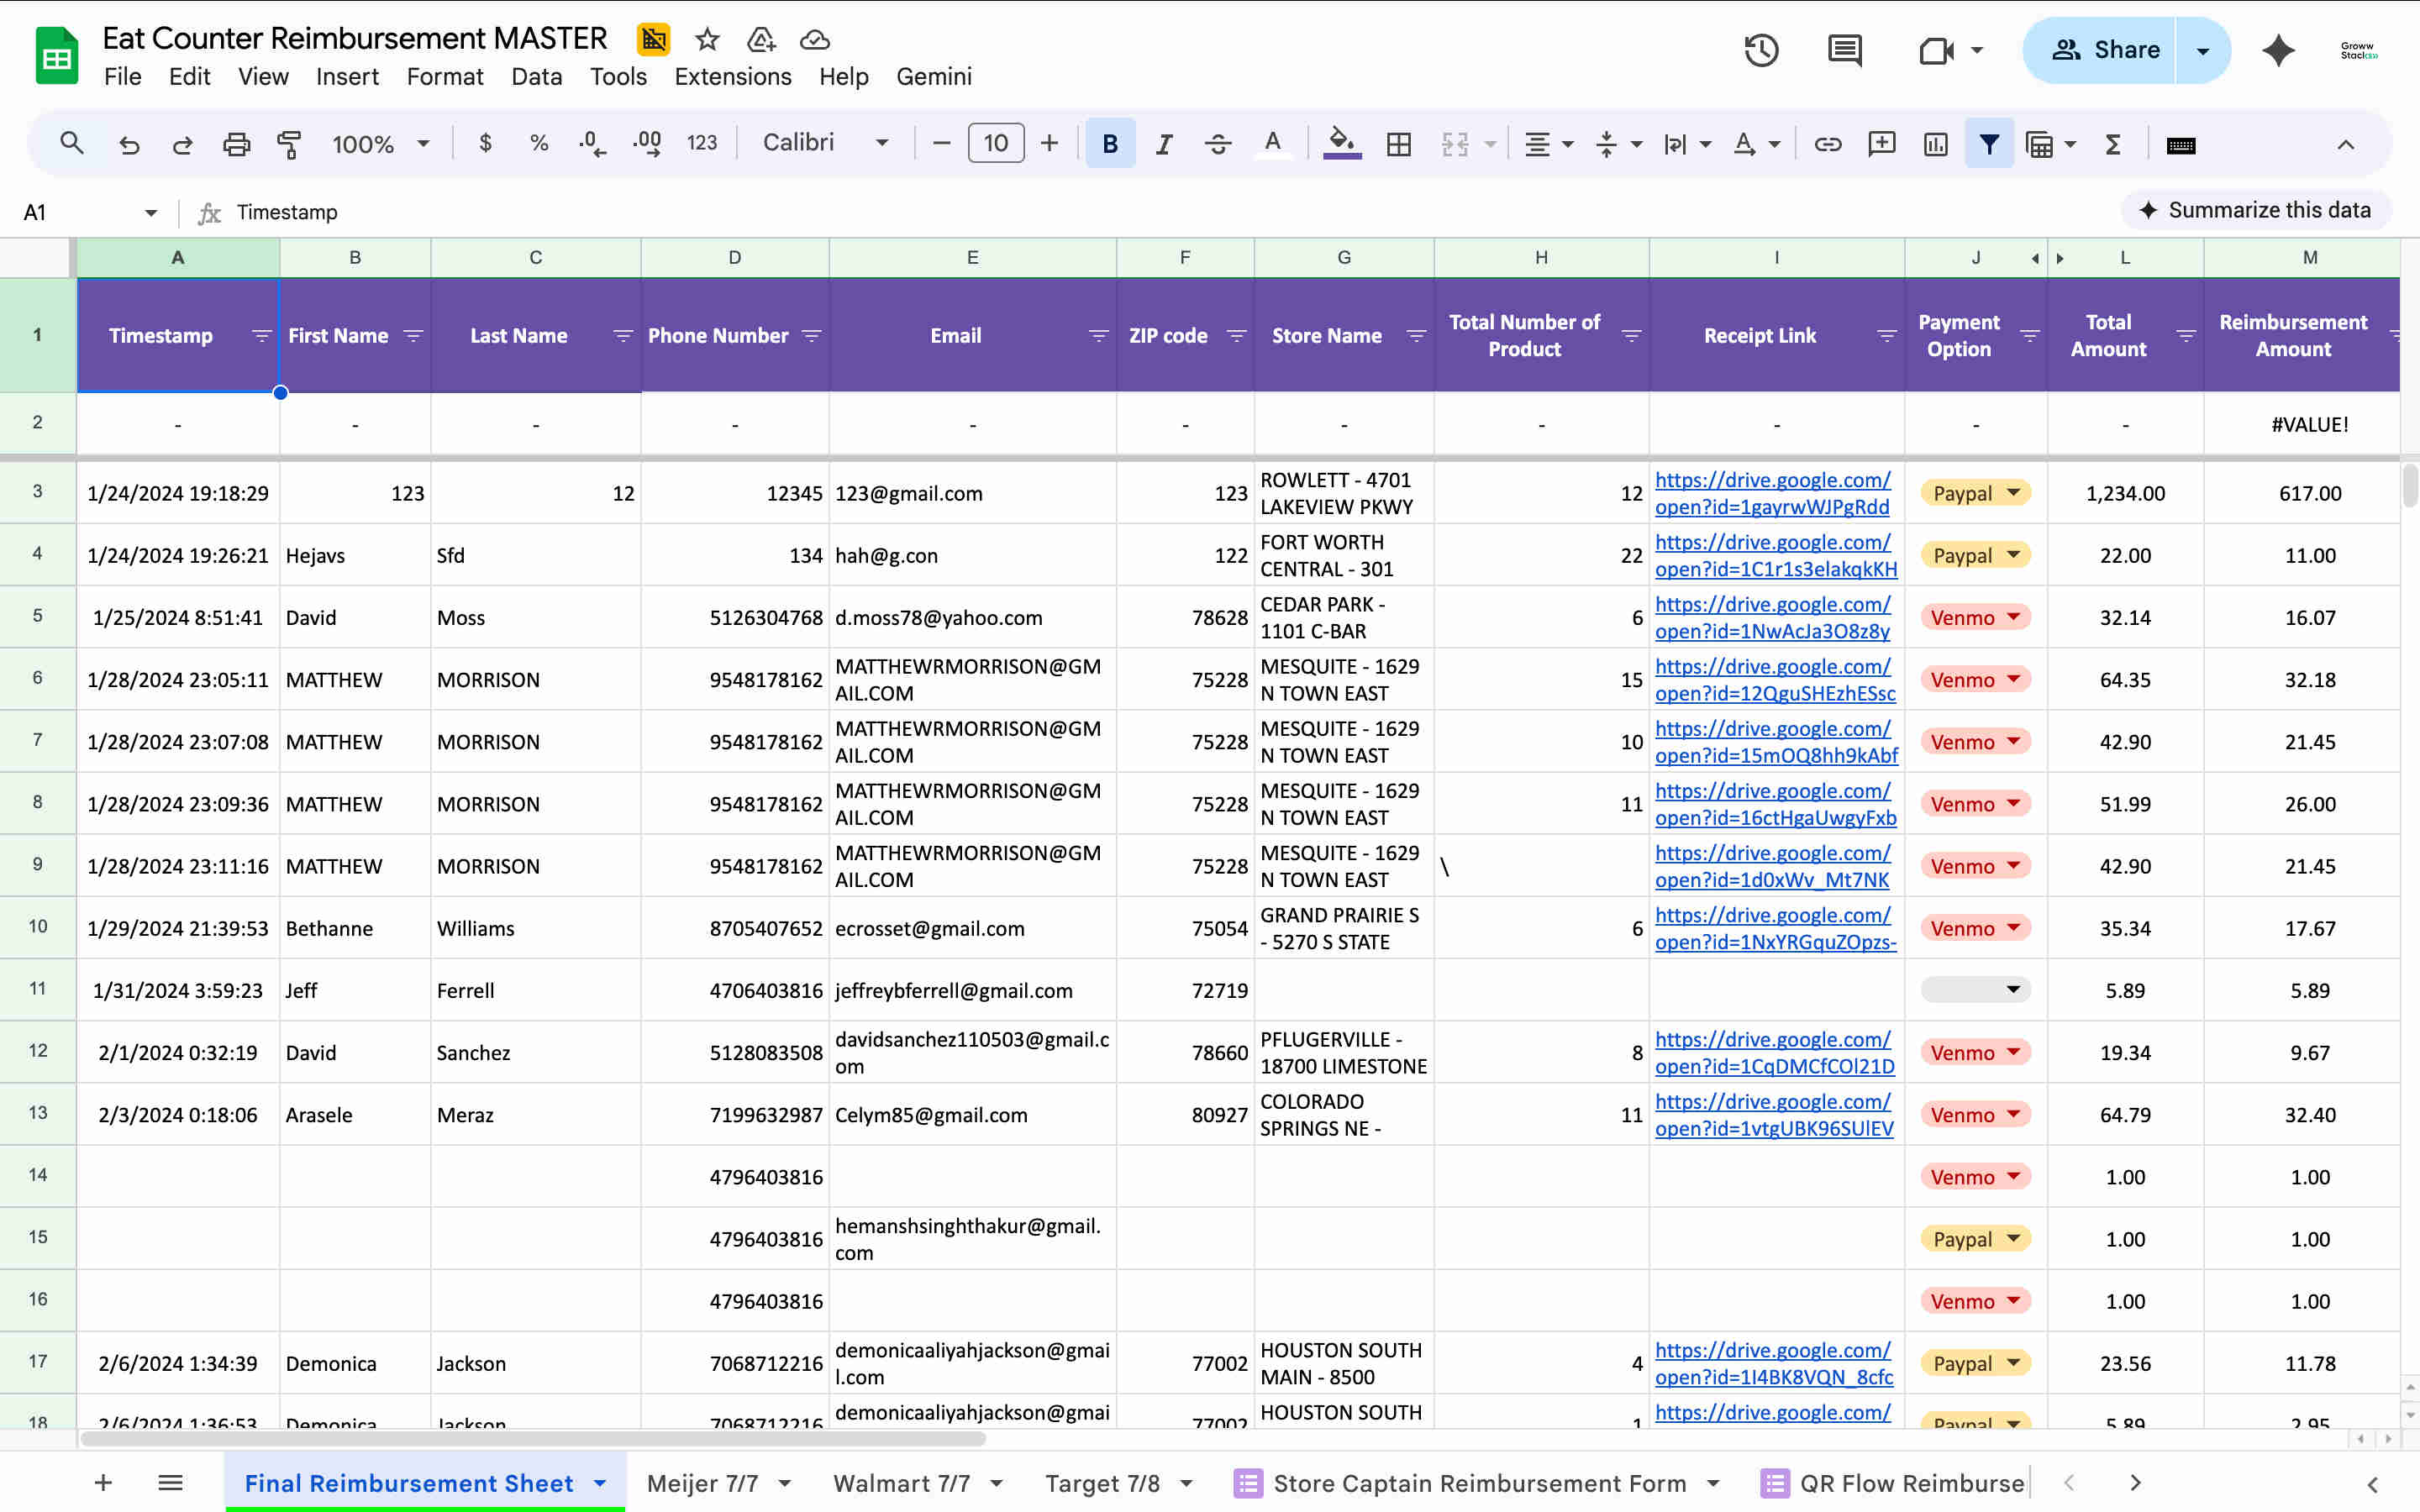2420x1512 pixels.
Task: Toggle the Store Name column filter
Action: point(1416,336)
